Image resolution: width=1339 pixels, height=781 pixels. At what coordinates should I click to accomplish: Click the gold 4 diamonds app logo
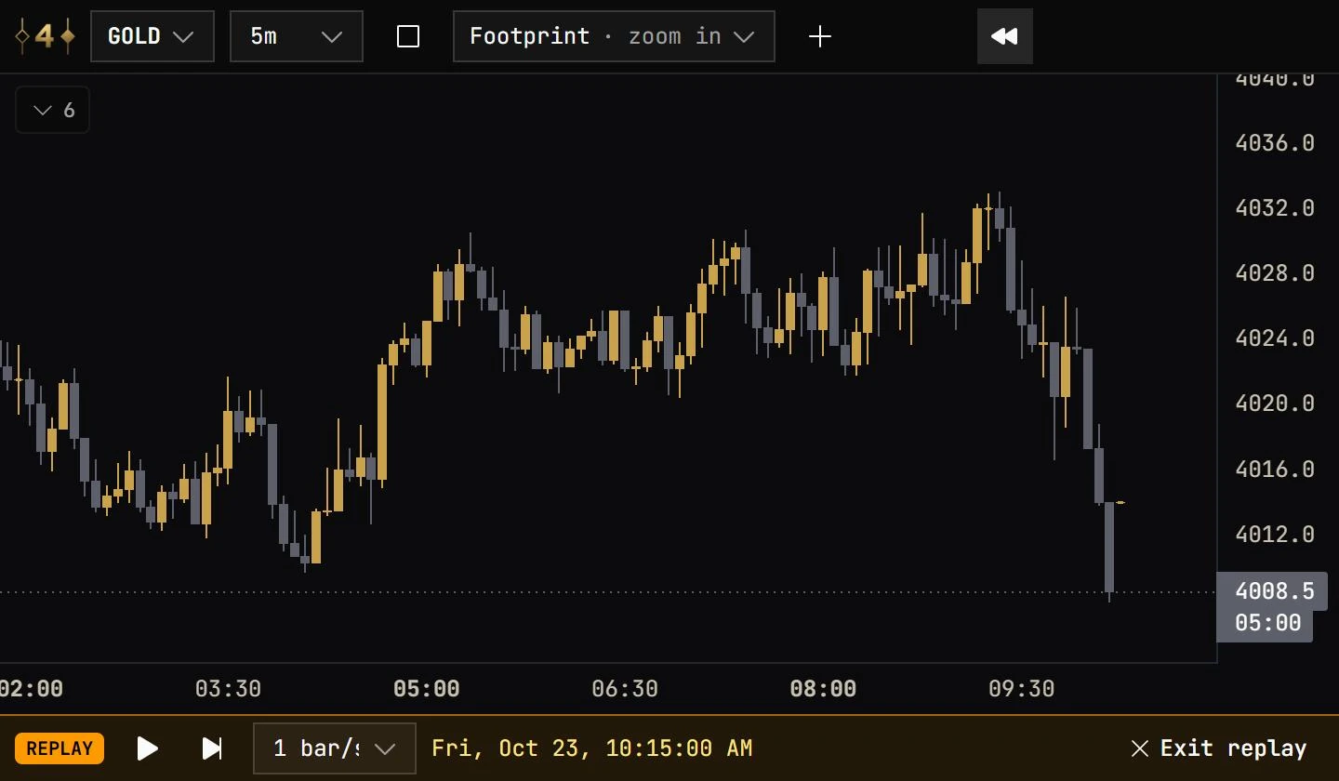(45, 36)
